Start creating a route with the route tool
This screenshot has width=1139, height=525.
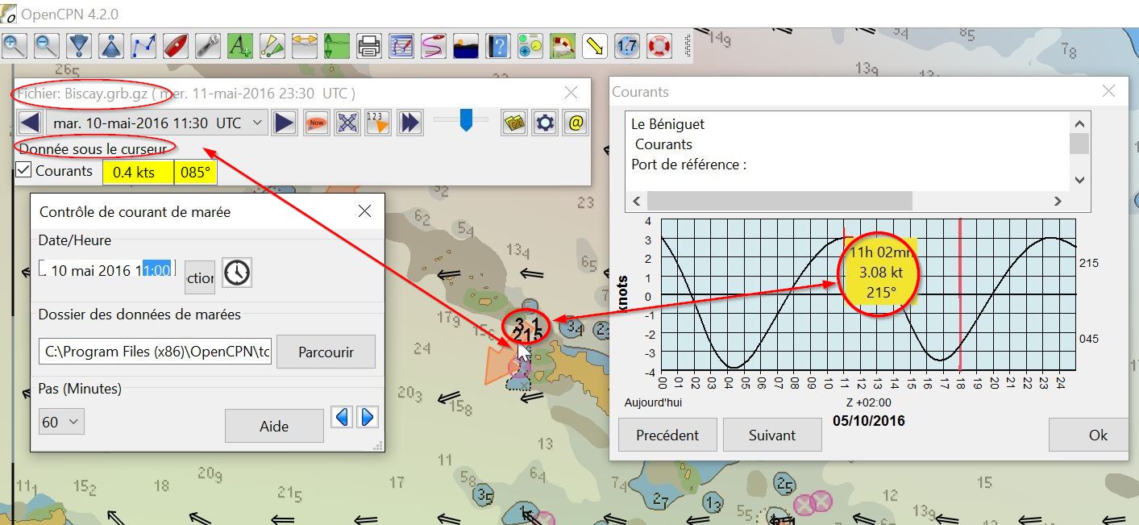pyautogui.click(x=143, y=45)
